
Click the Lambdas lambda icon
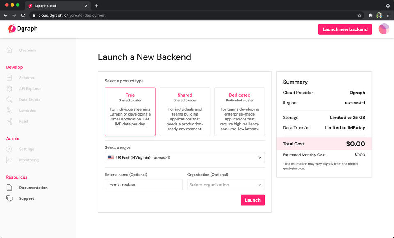click(x=9, y=111)
